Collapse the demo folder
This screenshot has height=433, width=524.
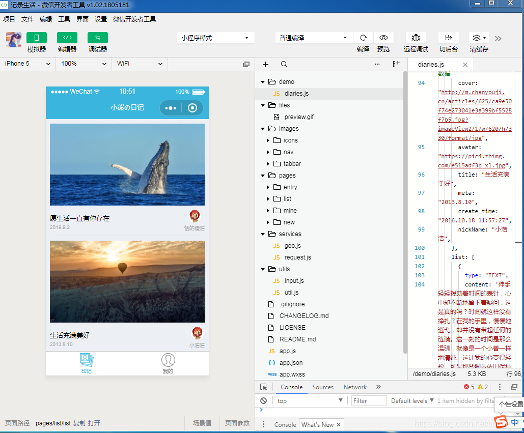pos(263,82)
